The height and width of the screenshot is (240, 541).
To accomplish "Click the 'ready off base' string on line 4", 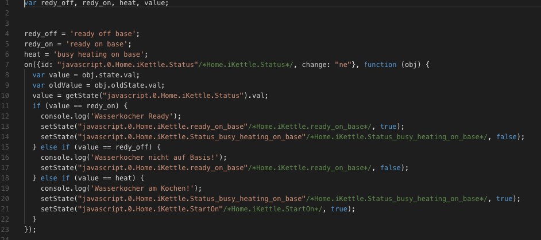I will coord(103,34).
